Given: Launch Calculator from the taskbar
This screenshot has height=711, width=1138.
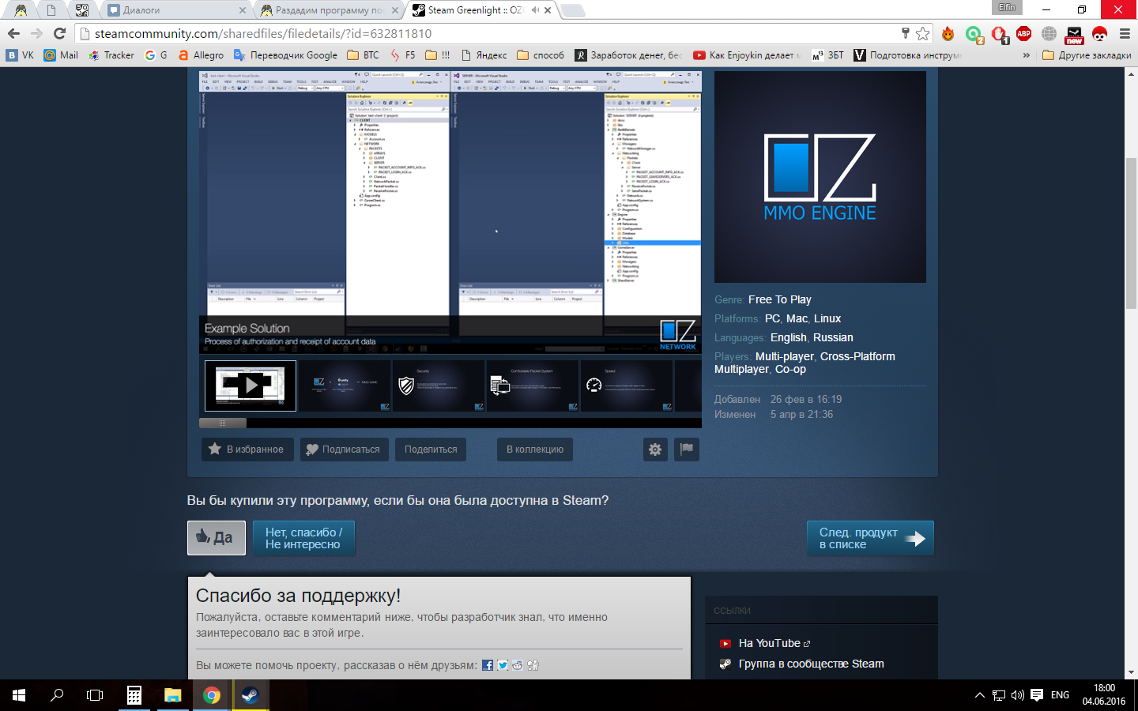Looking at the screenshot, I should tap(134, 695).
